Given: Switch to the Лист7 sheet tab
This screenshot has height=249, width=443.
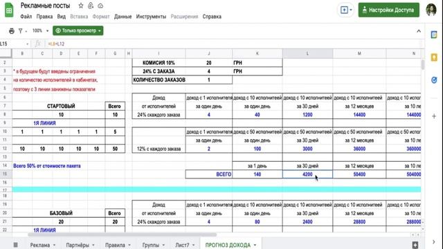Looking at the screenshot, I should coord(182,245).
